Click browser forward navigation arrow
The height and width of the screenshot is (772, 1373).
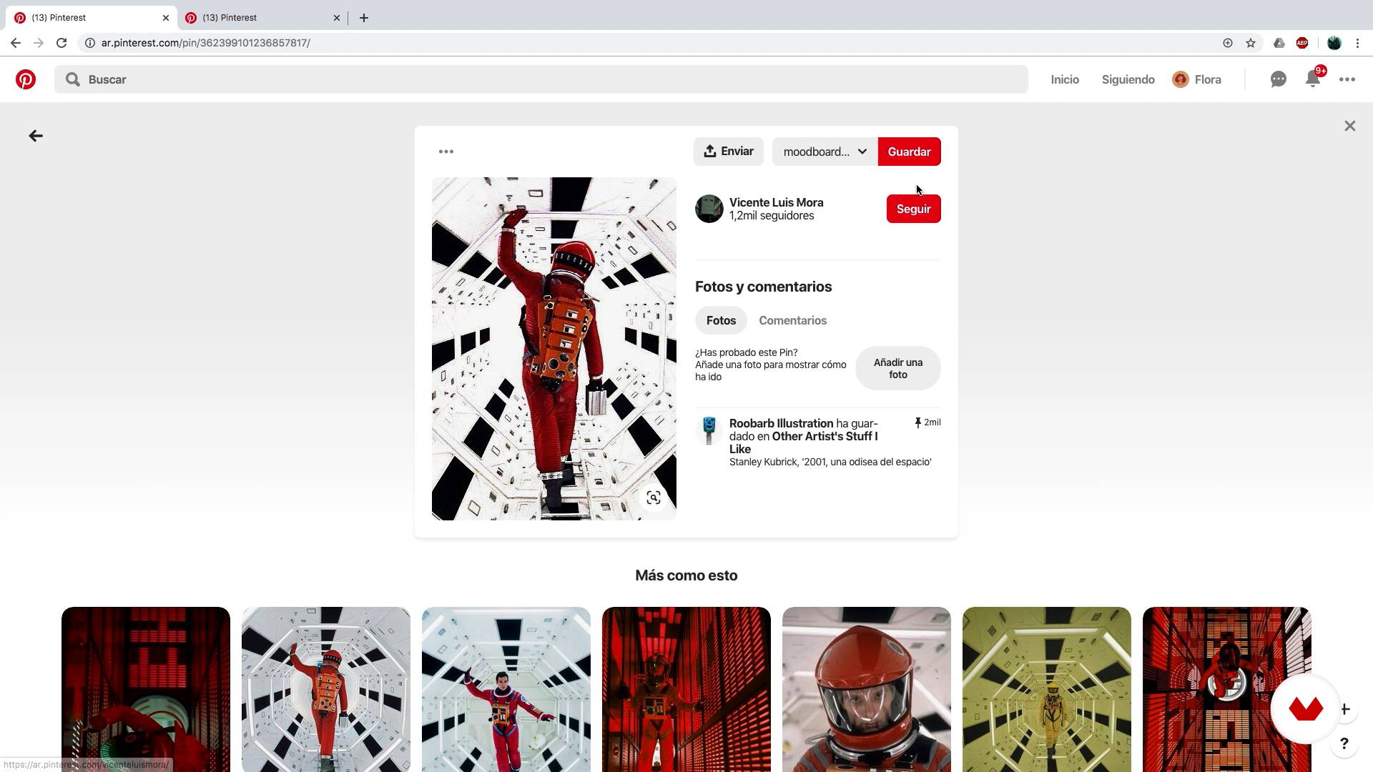[39, 43]
